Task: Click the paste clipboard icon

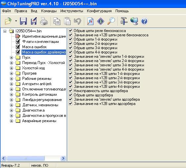Action: pyautogui.click(x=67, y=21)
